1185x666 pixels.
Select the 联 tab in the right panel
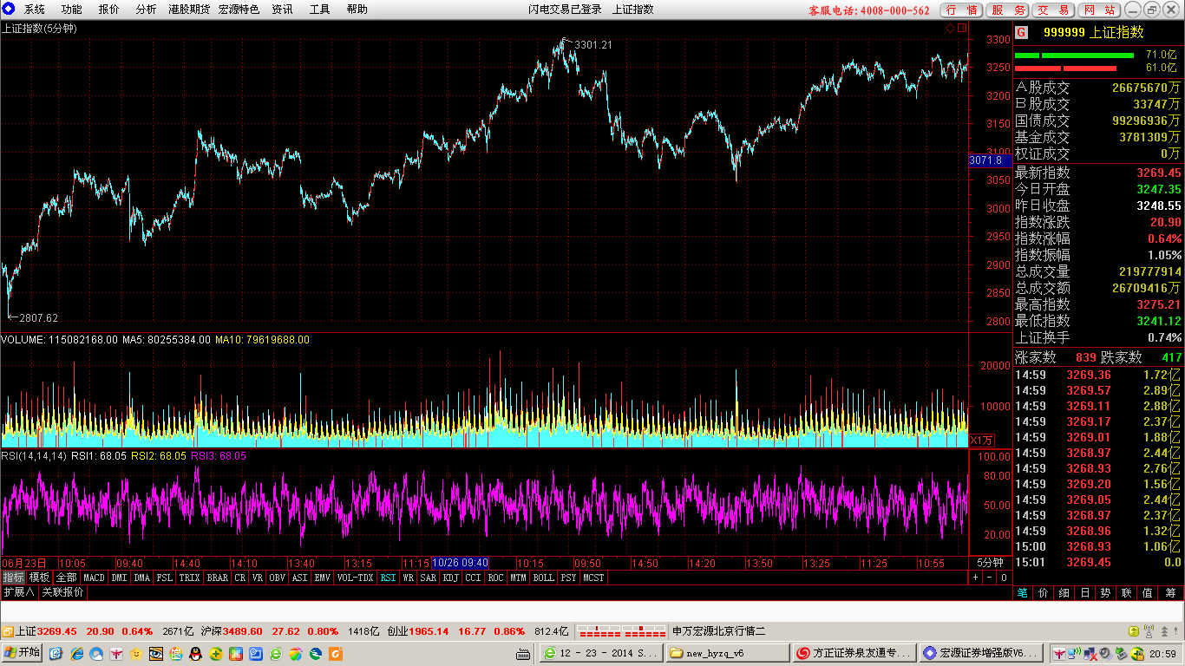(1127, 593)
